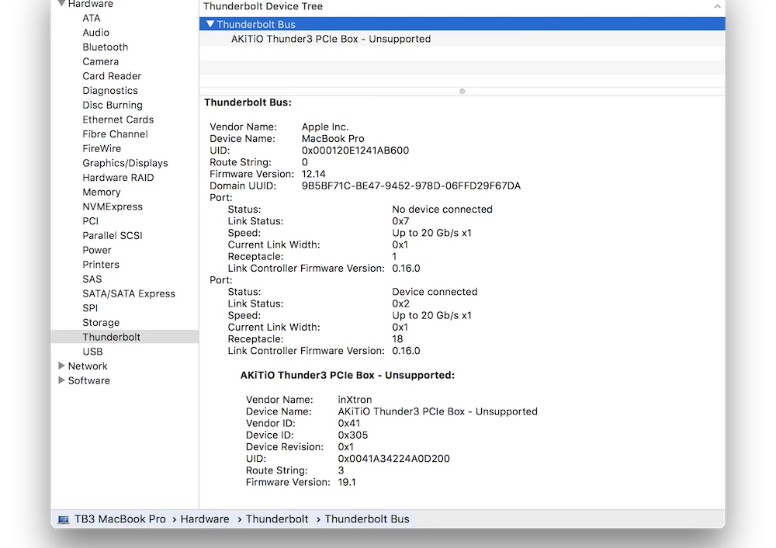
Task: Select the Hardware category label
Action: 91,4
